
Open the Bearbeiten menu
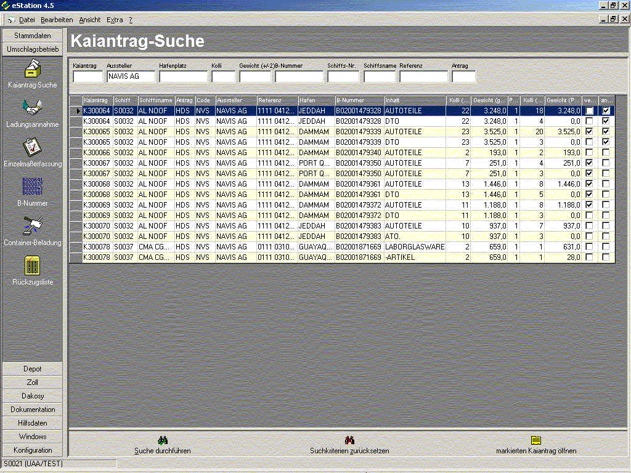coord(57,20)
